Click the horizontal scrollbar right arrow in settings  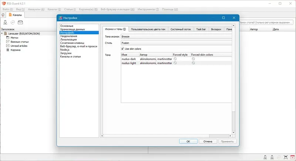pyautogui.click(x=230, y=136)
